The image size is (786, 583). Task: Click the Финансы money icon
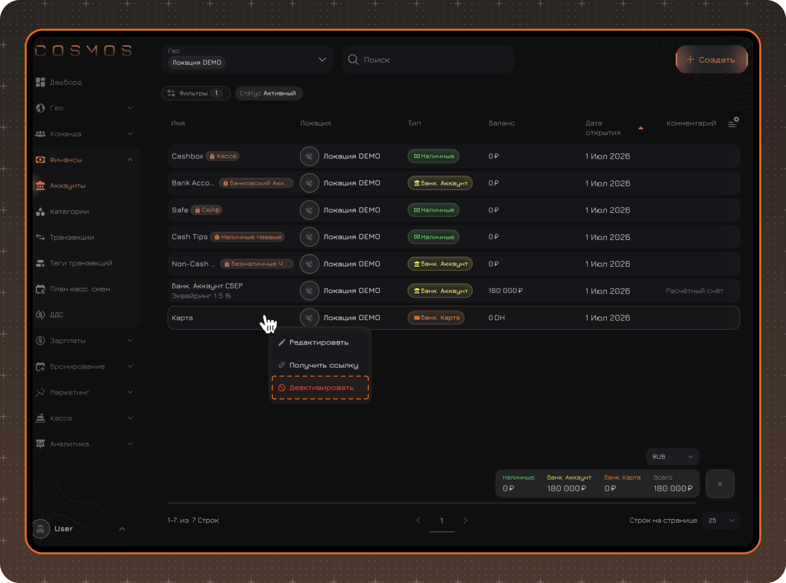41,160
